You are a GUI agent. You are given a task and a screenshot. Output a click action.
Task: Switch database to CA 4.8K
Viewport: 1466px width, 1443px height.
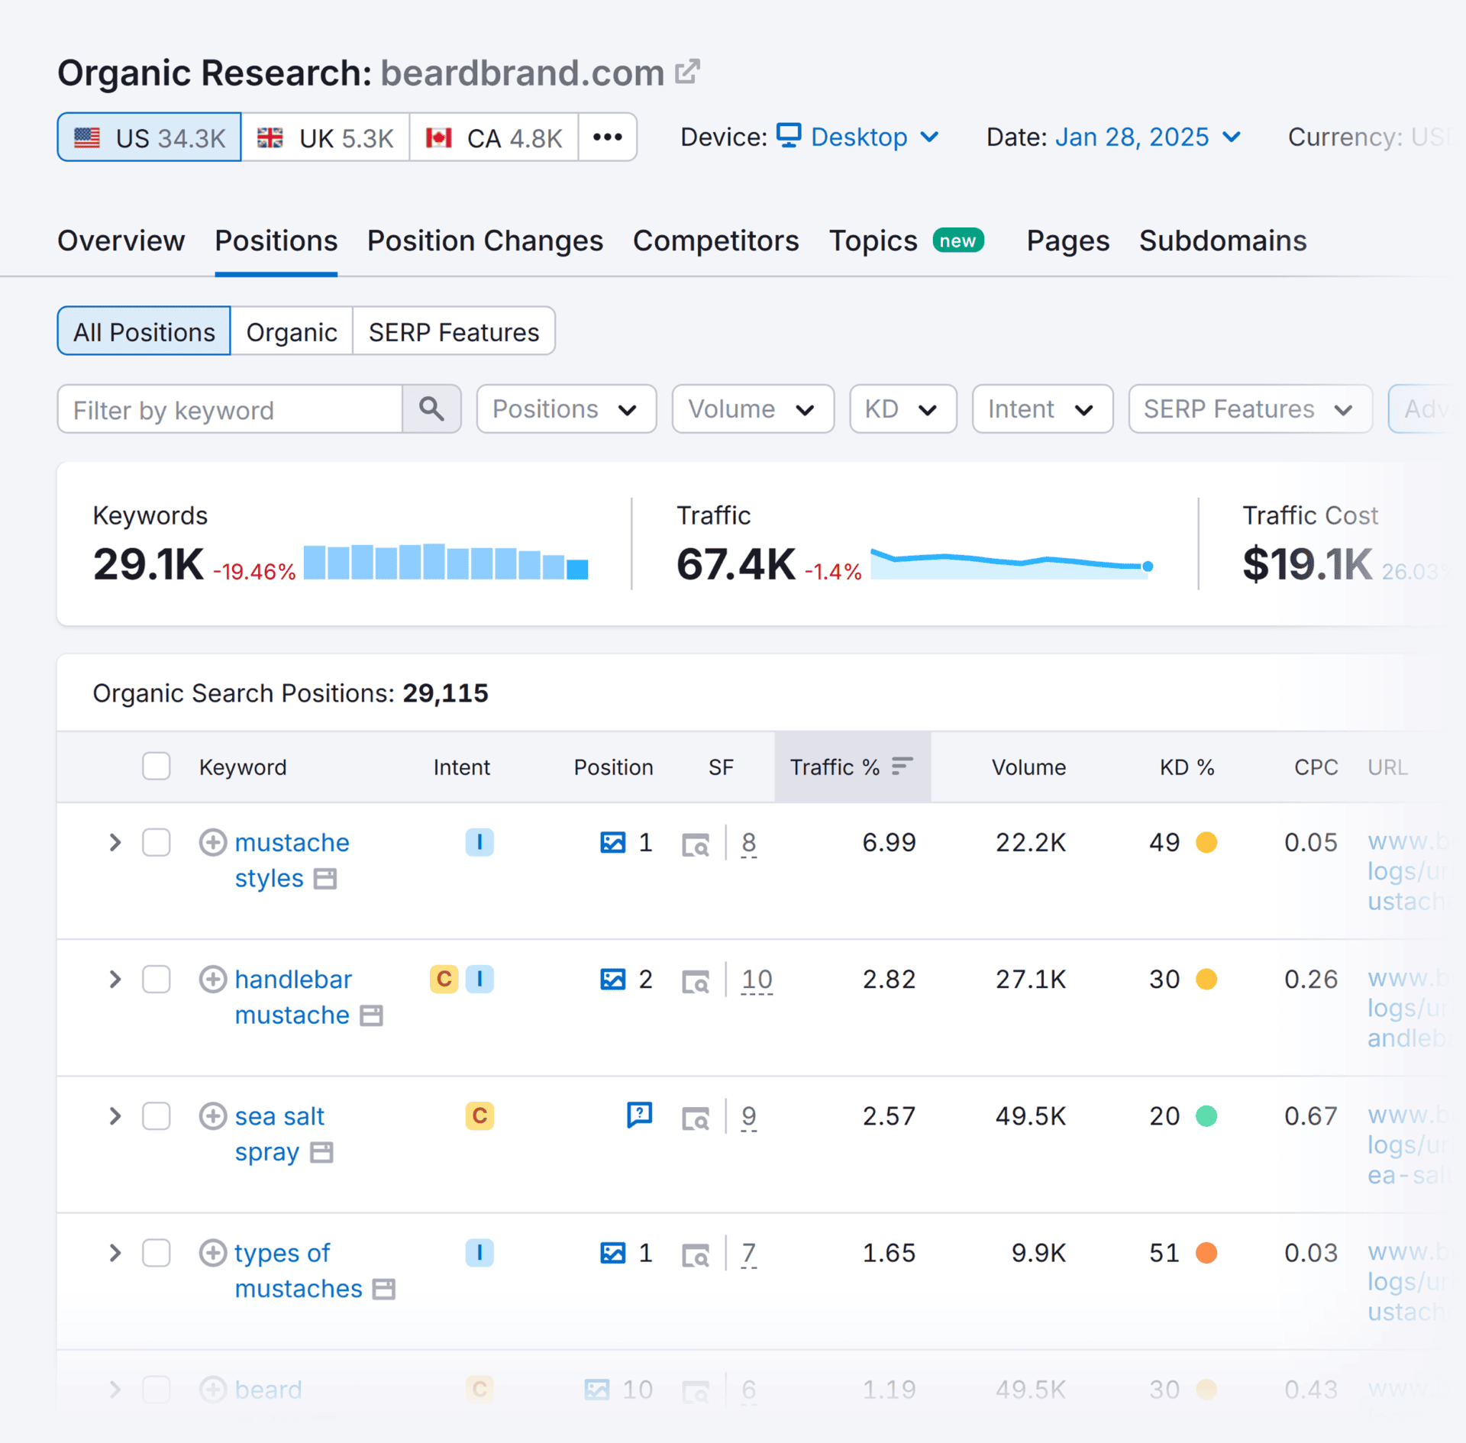coord(494,137)
